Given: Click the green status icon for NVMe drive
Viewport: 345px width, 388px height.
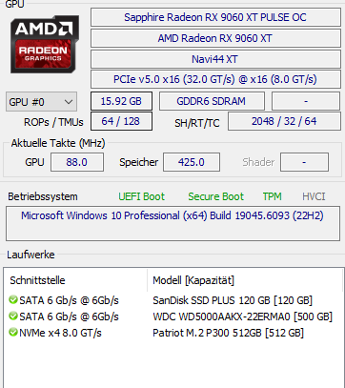Looking at the screenshot, I should click(13, 333).
